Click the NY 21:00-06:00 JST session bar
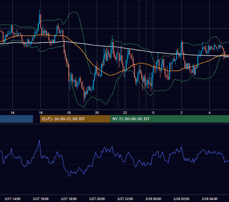 [x=170, y=119]
